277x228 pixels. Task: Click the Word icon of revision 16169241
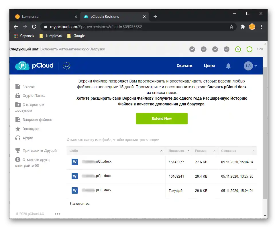[x=75, y=176]
